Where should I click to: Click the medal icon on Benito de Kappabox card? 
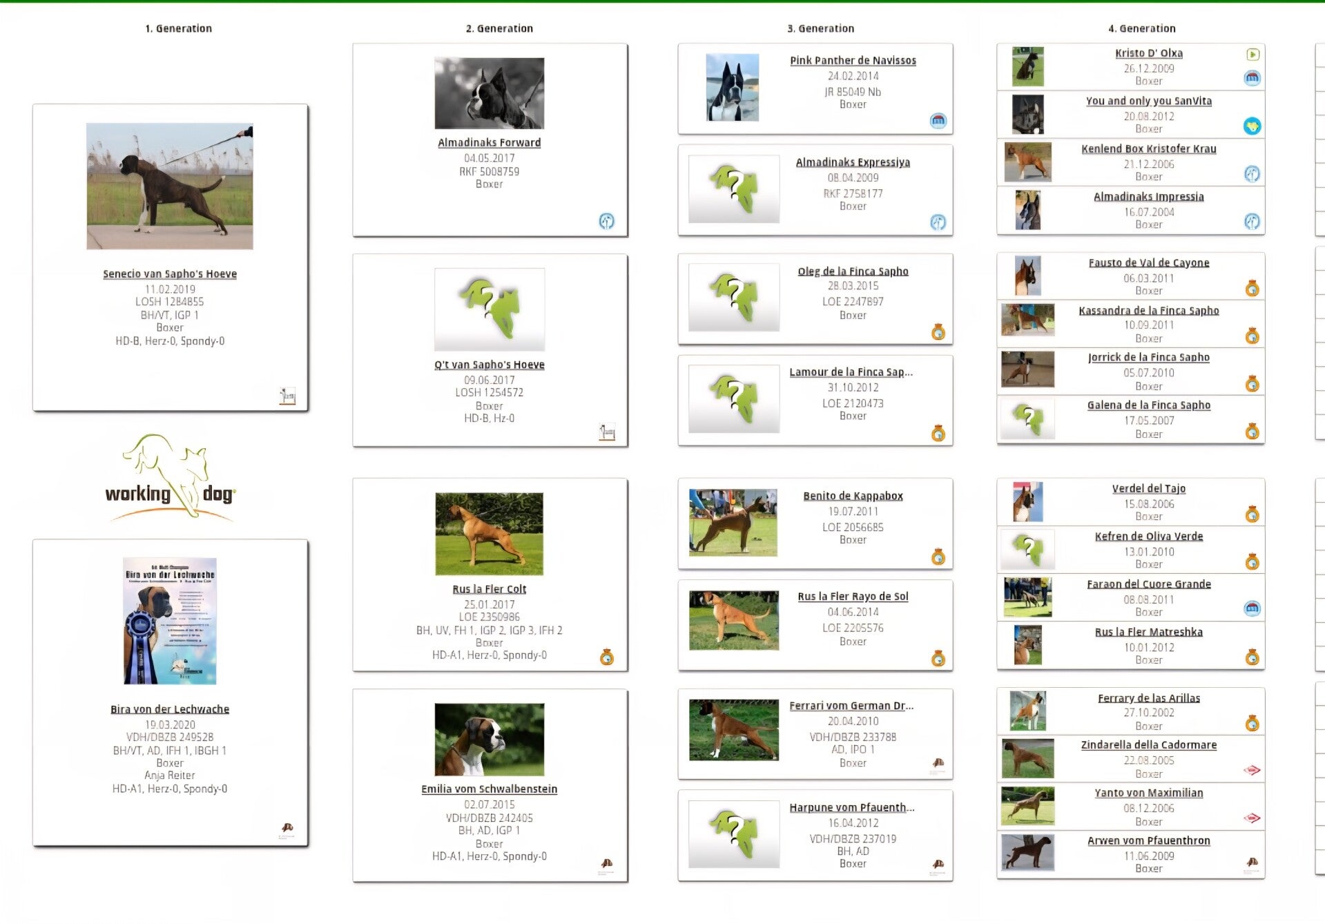(938, 557)
